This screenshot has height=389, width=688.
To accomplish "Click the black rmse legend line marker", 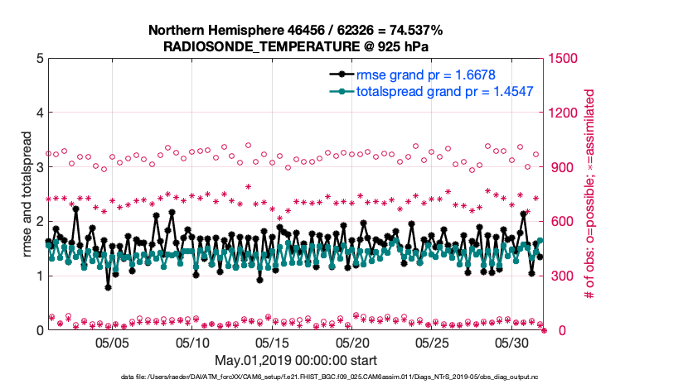I will (337, 75).
